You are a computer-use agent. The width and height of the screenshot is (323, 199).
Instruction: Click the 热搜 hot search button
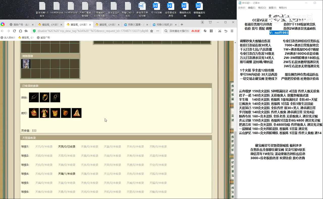point(196,31)
